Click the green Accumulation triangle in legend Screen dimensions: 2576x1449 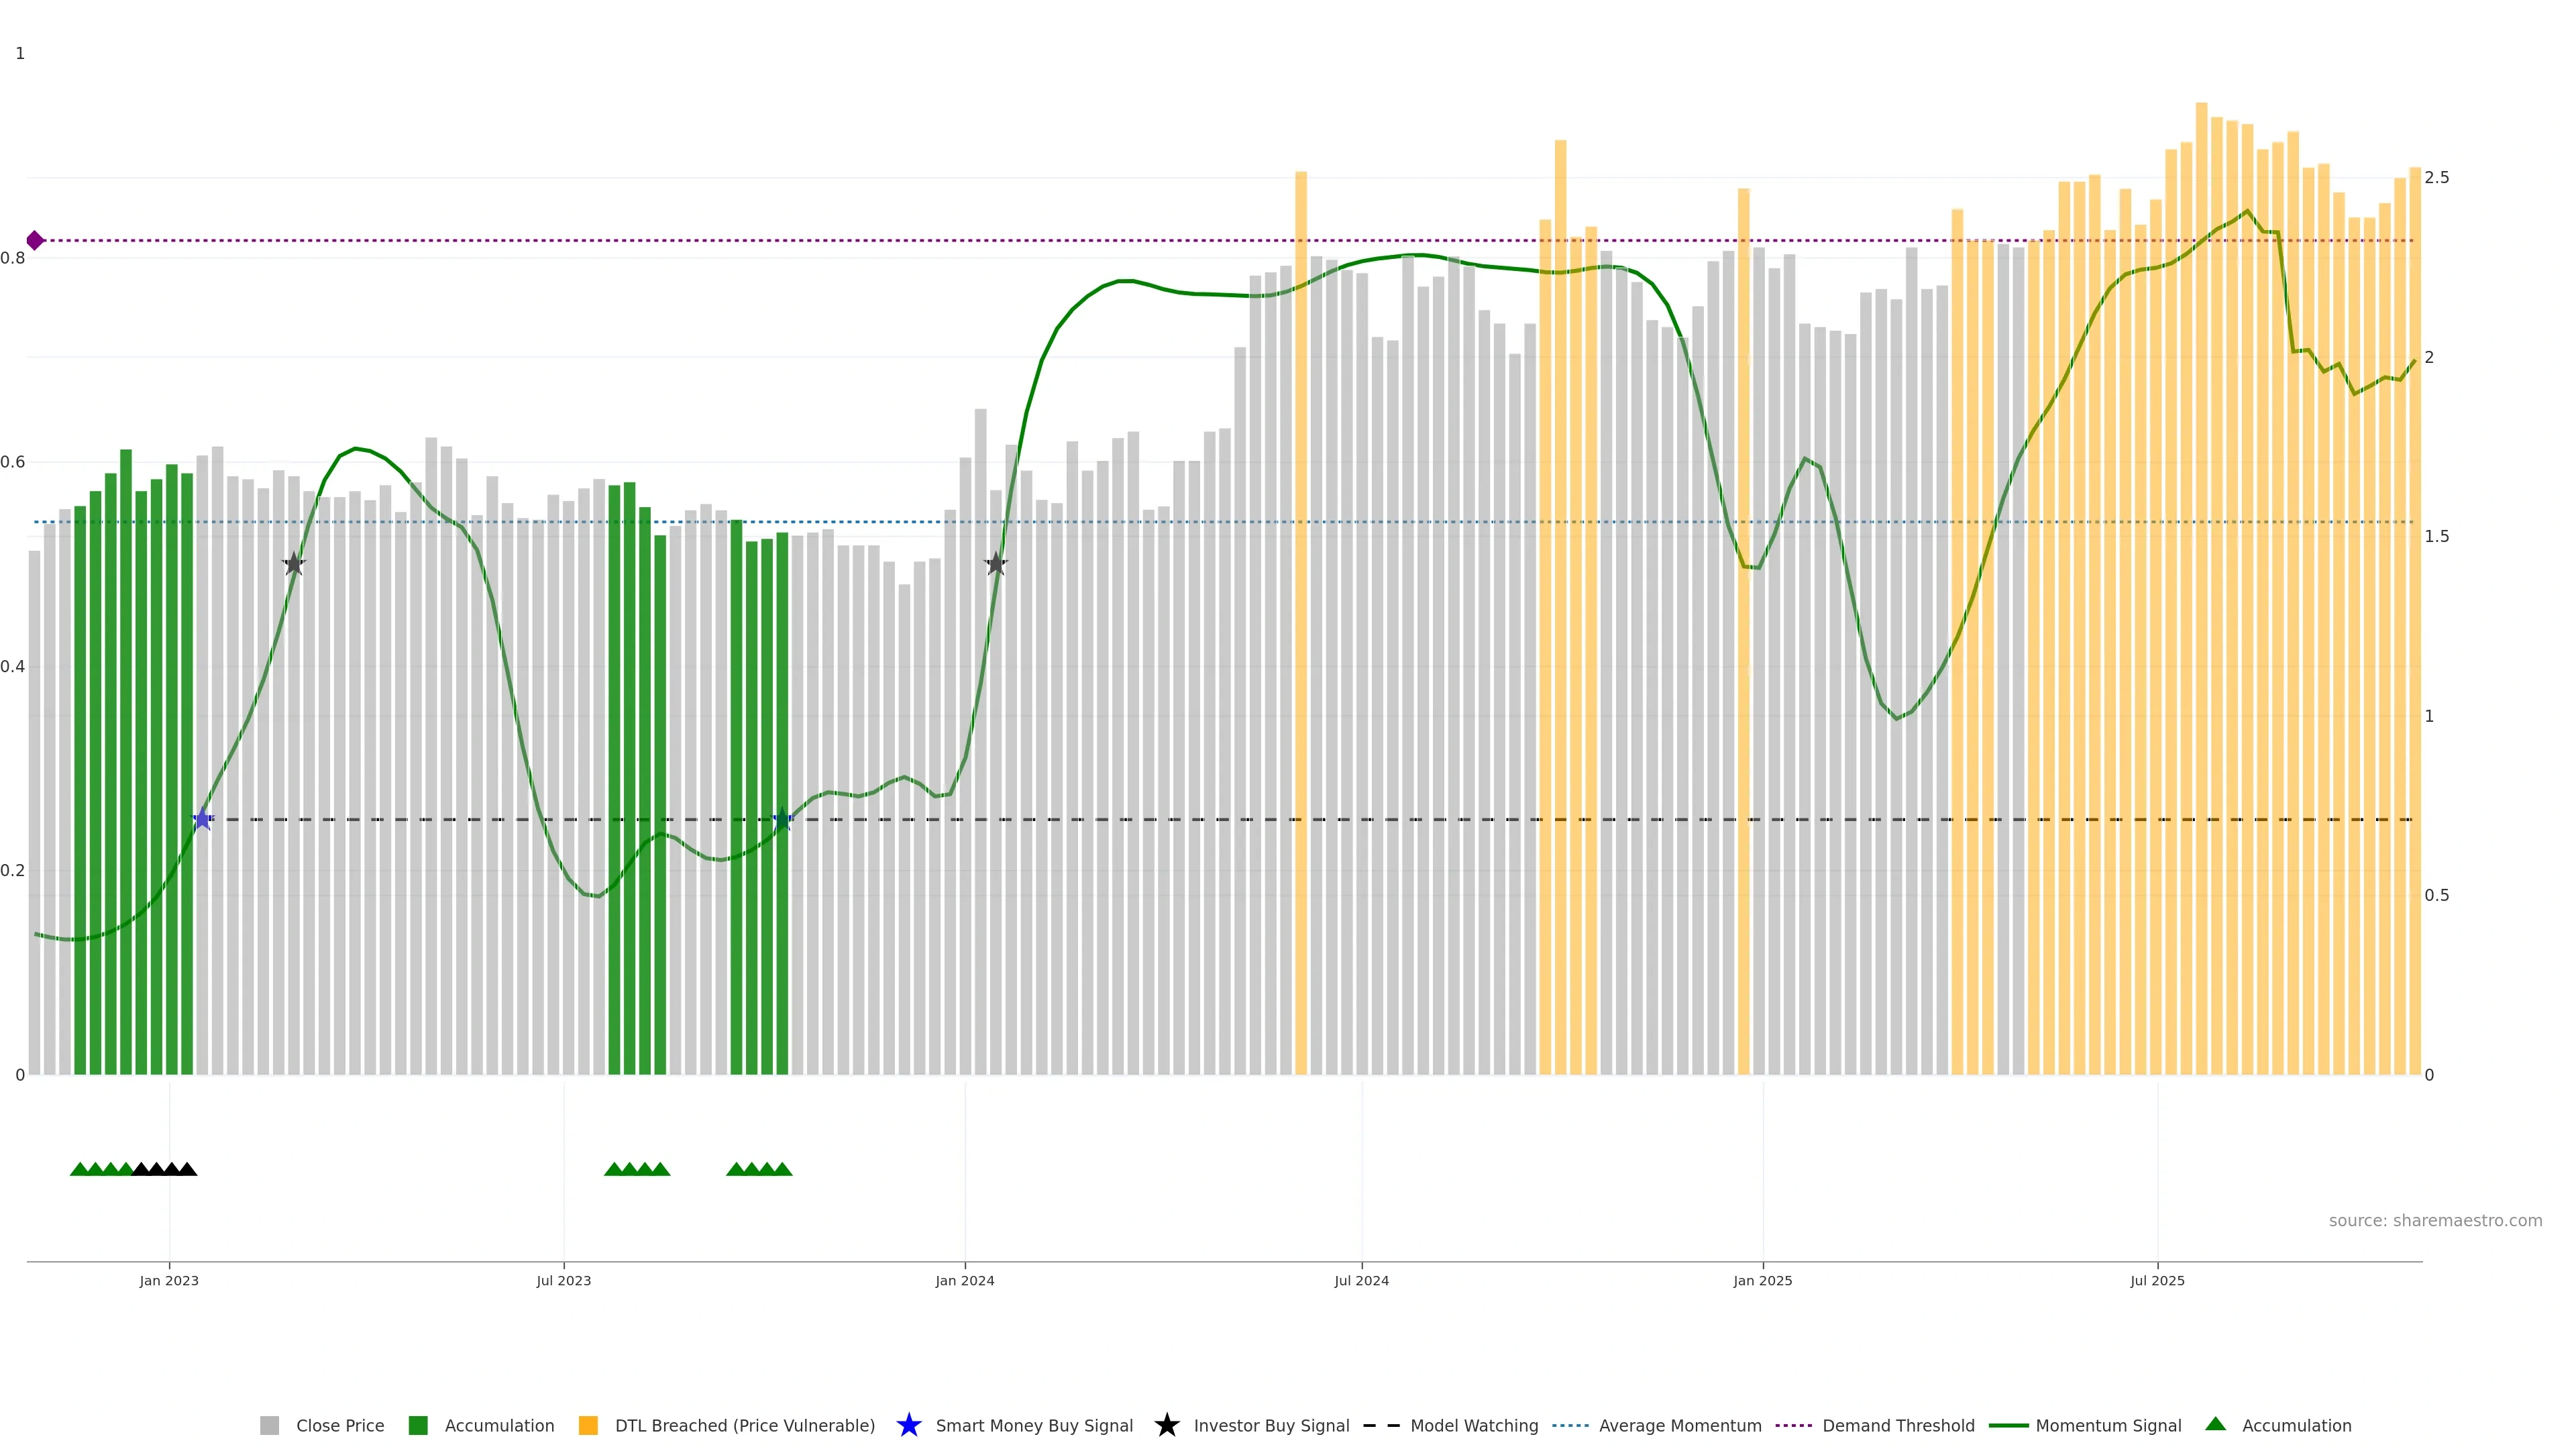tap(2215, 1424)
